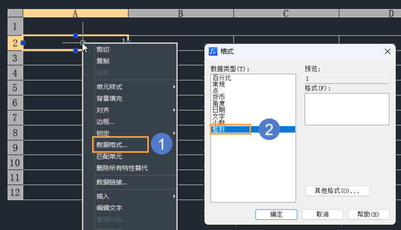The width and height of the screenshot is (401, 230).
Task: Select row header 1
Action: [15, 26]
